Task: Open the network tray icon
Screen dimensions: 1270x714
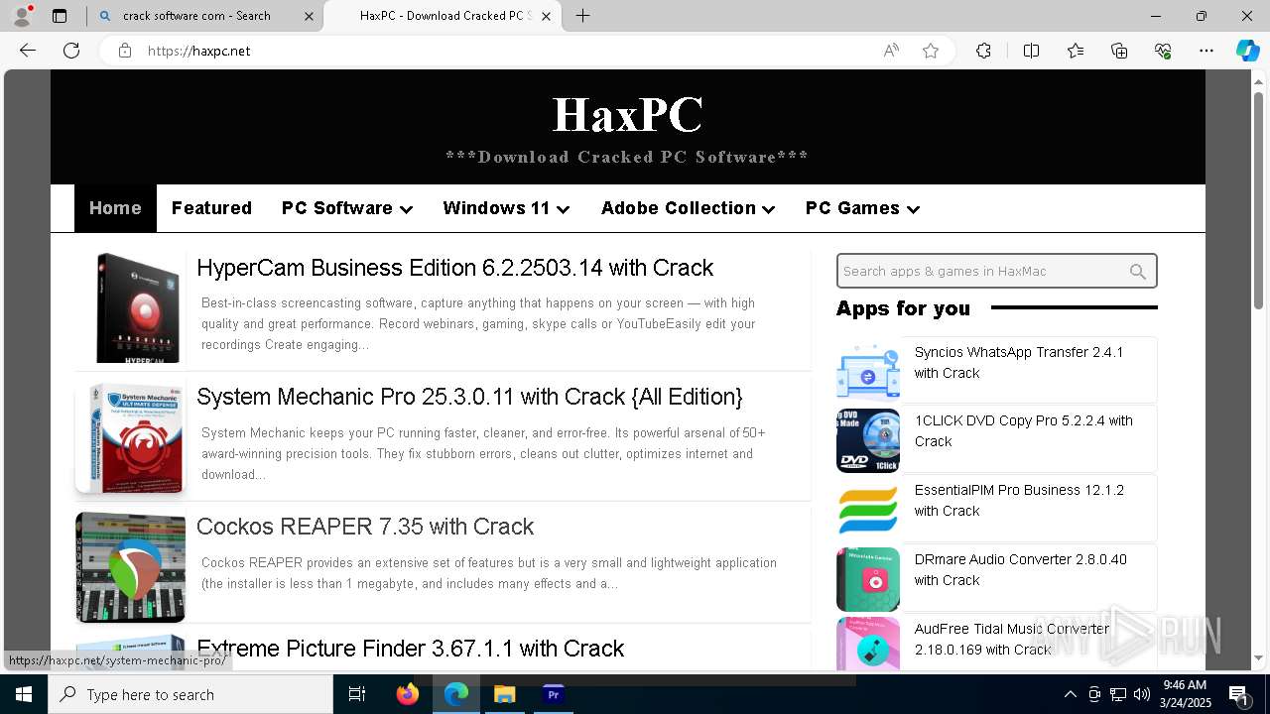Action: (1118, 694)
